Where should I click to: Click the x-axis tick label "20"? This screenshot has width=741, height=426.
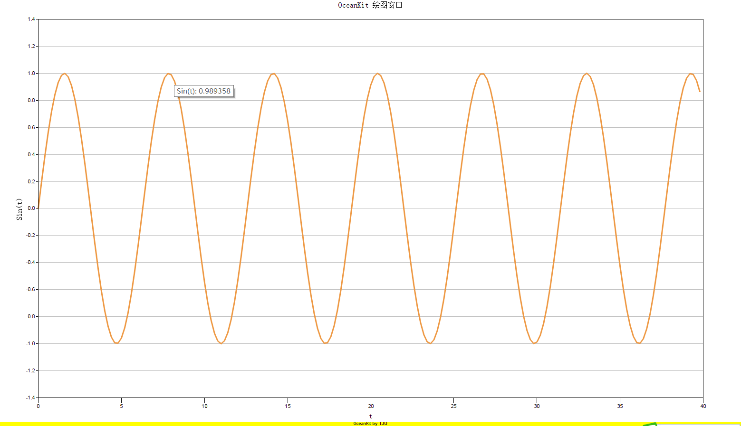point(371,406)
